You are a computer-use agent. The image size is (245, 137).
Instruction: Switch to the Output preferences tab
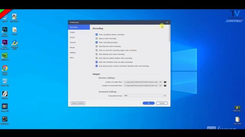coord(79,32)
